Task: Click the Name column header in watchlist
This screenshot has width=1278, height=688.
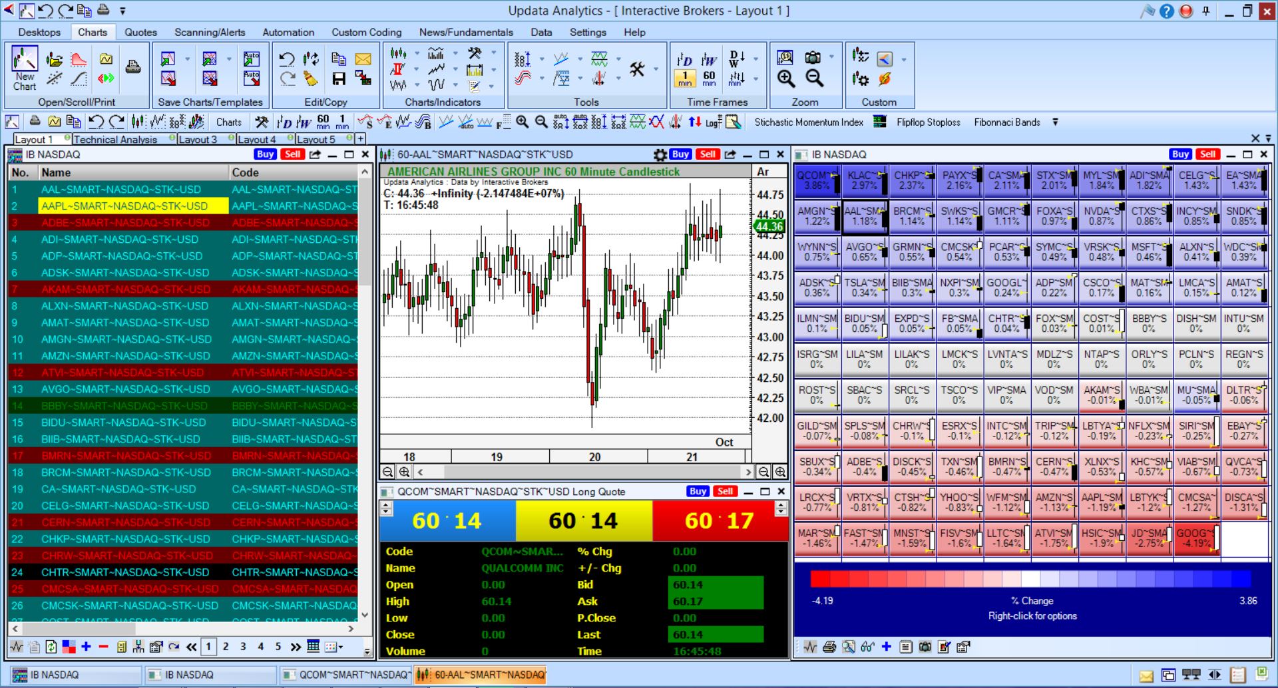Action: (133, 172)
